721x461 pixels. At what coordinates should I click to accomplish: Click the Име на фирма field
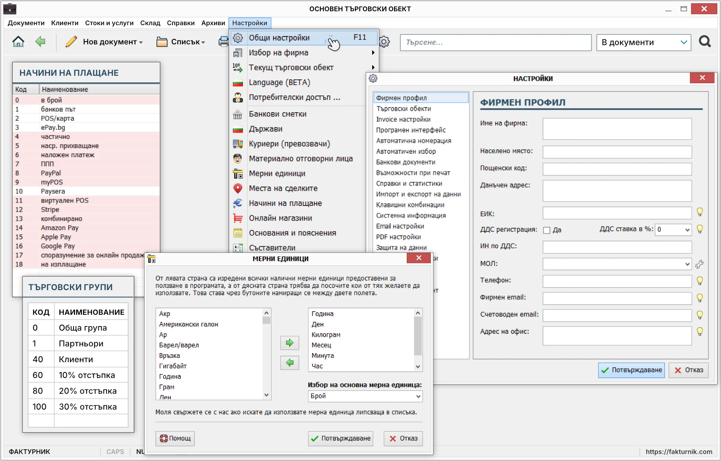[x=617, y=129]
